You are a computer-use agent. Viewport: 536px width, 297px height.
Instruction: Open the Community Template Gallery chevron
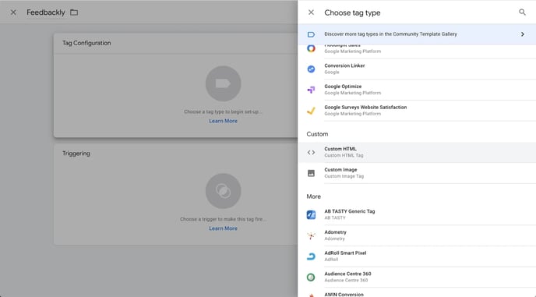tap(522, 34)
